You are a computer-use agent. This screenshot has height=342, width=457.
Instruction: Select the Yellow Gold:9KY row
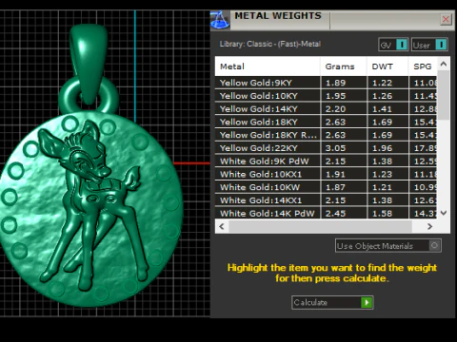[326, 83]
